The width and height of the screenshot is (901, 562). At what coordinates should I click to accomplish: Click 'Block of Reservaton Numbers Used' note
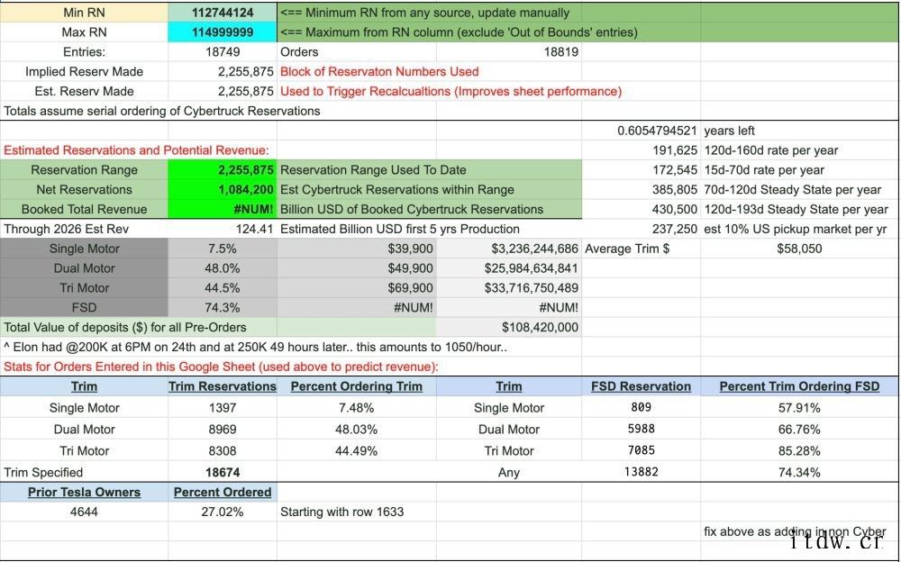click(x=379, y=72)
